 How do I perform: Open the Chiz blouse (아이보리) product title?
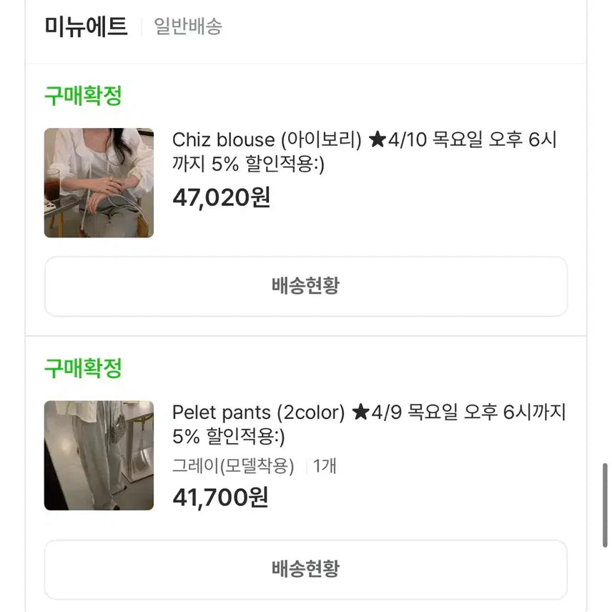(267, 140)
